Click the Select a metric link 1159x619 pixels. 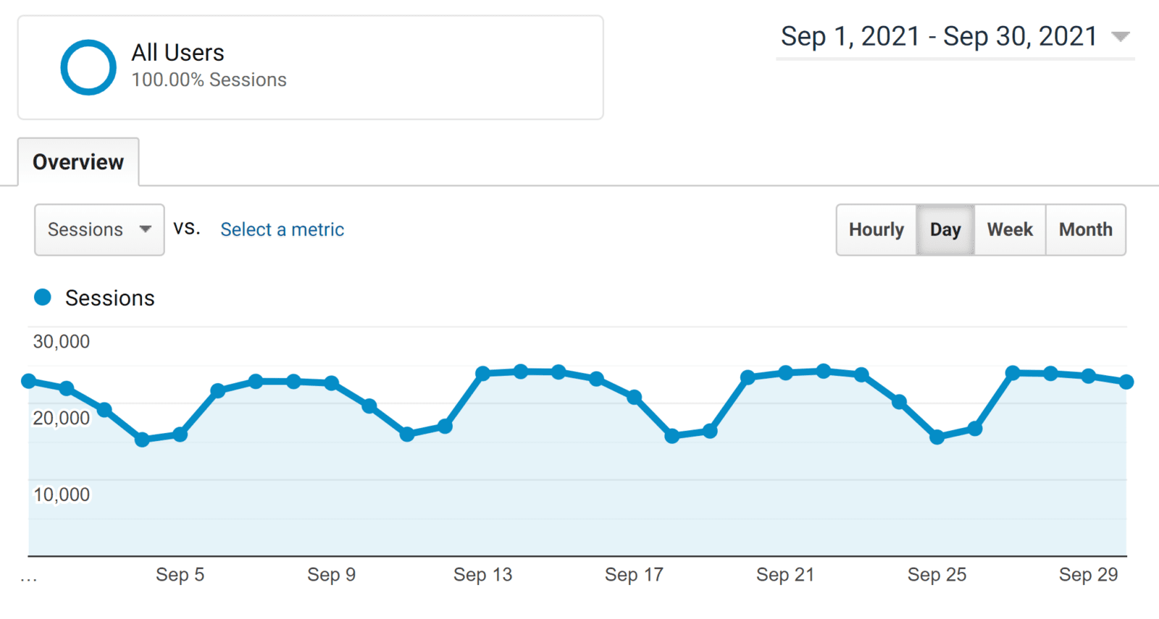pos(282,230)
